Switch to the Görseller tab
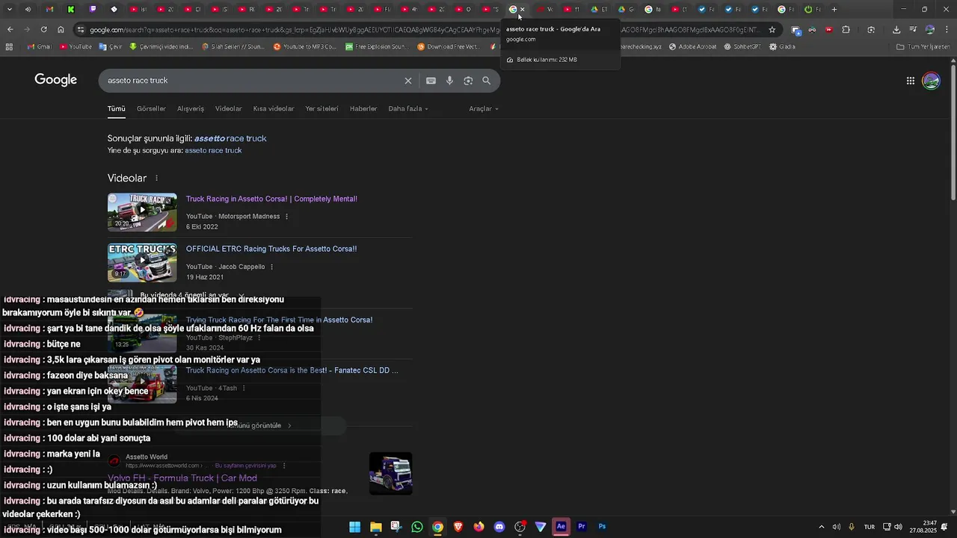This screenshot has height=538, width=957. (x=151, y=109)
